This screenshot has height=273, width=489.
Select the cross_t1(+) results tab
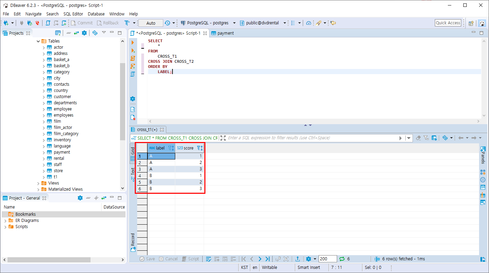pyautogui.click(x=147, y=130)
